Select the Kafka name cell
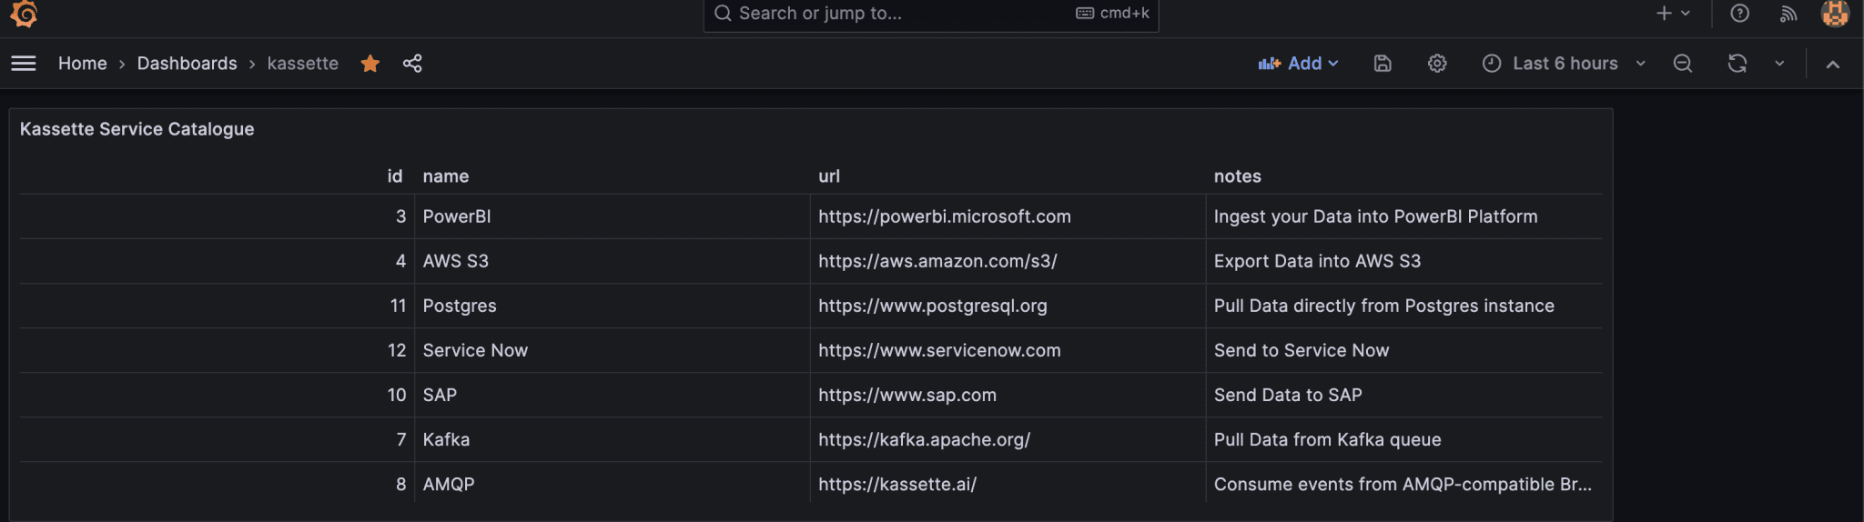Screen dimensions: 1864x522 point(613,439)
